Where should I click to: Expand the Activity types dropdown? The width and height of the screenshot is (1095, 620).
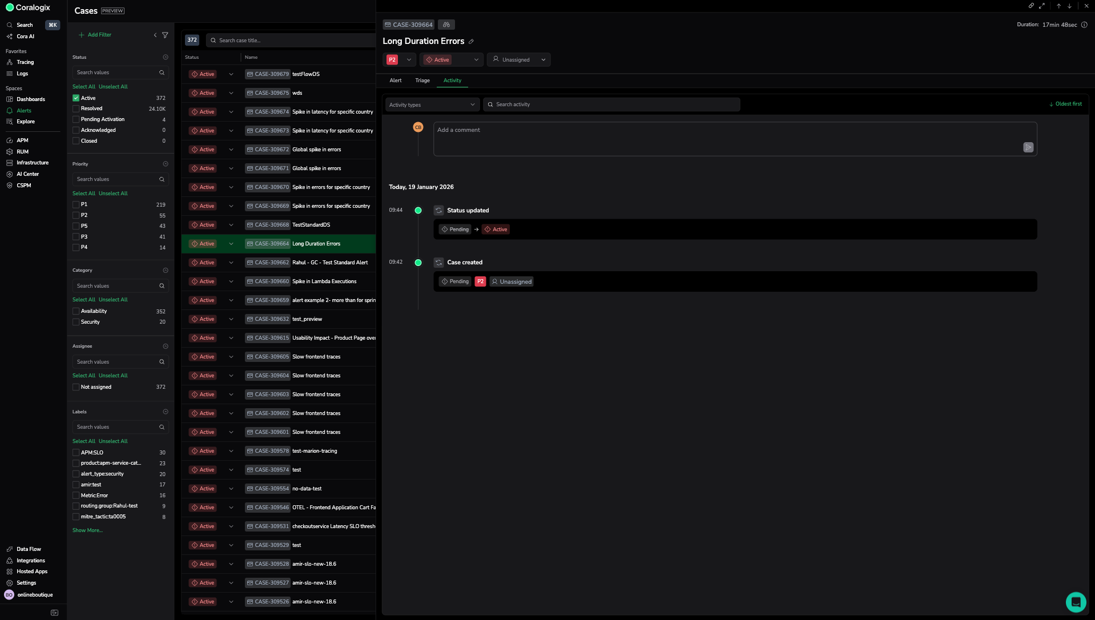(x=432, y=105)
